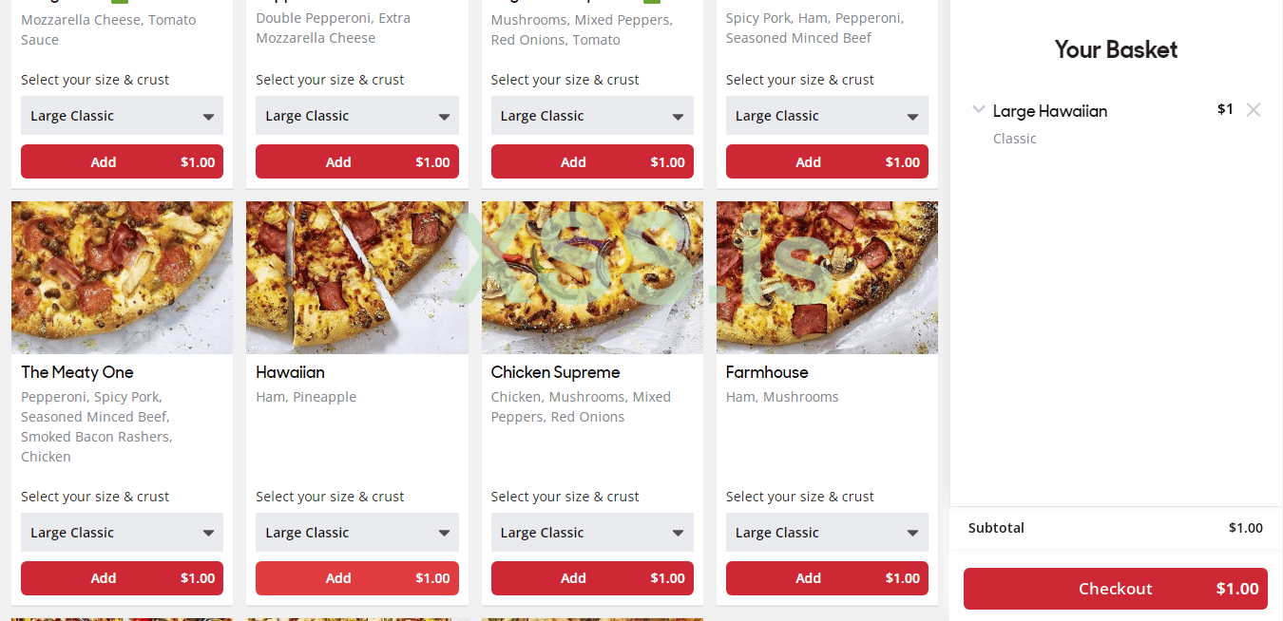Click The Meaty One pizza photo
The height and width of the screenshot is (621, 1283).
122,277
